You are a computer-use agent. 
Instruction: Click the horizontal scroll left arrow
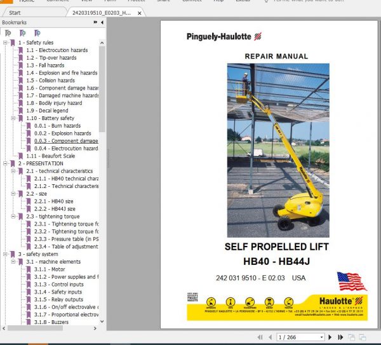click(4, 328)
